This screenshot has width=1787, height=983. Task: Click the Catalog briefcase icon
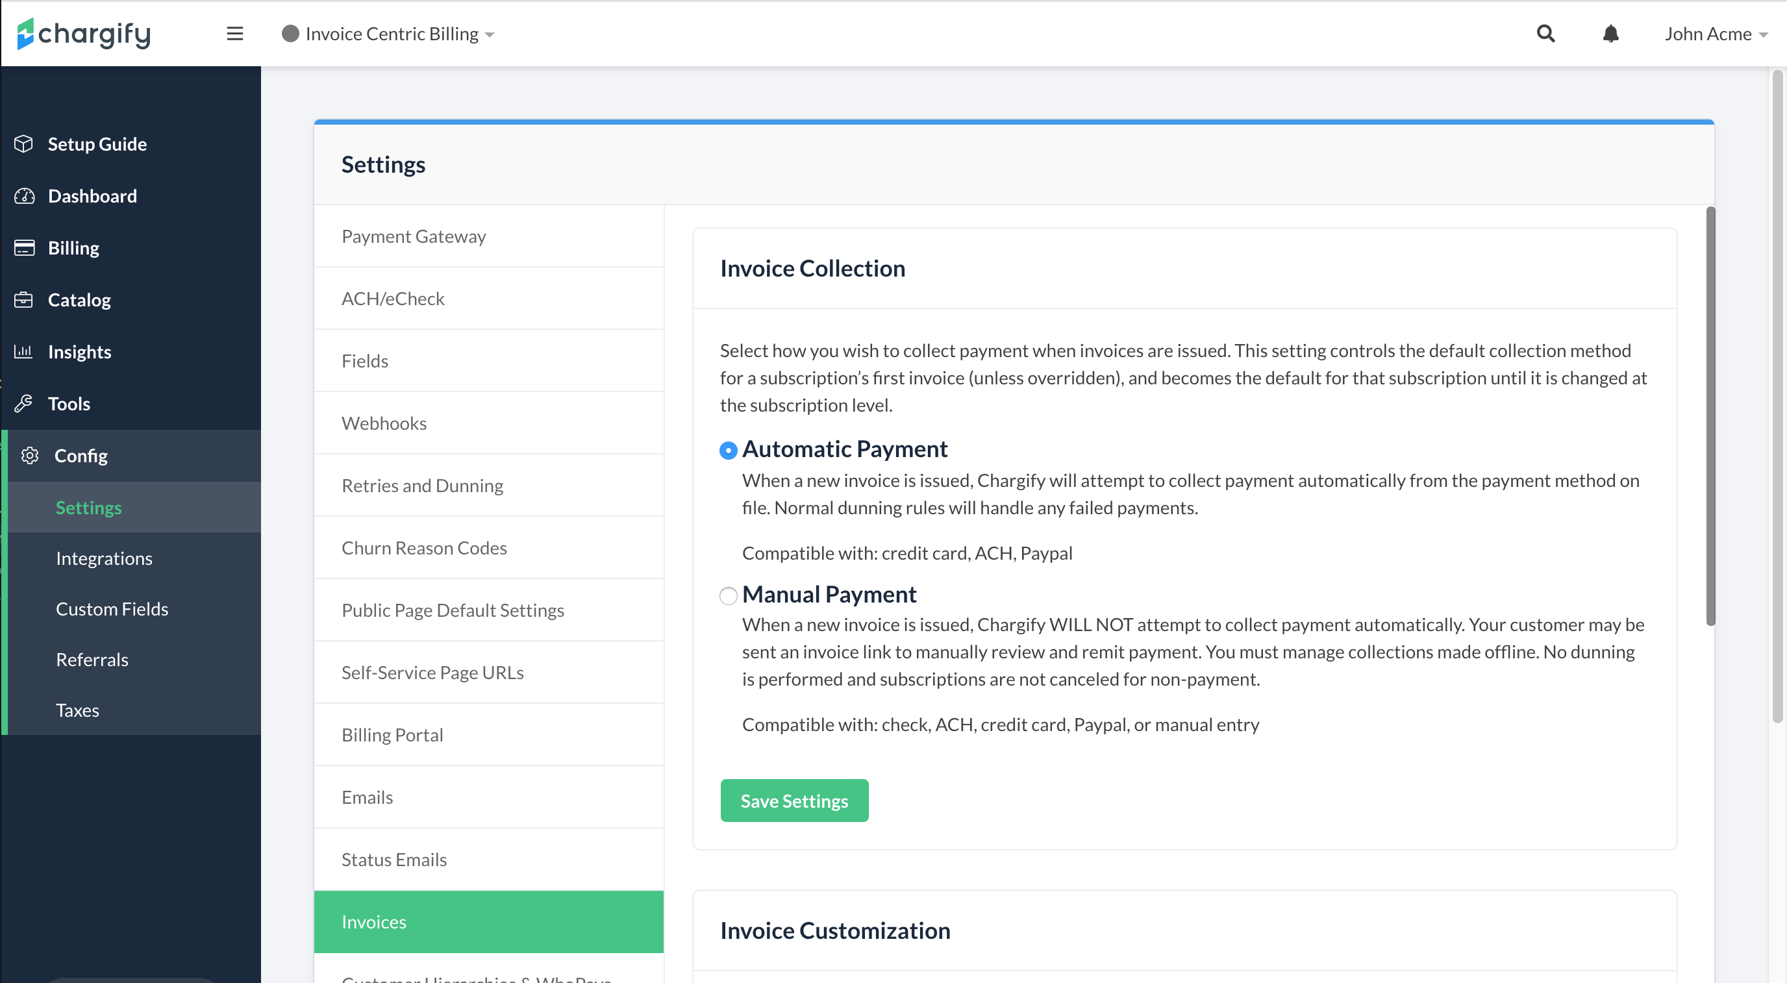coord(23,300)
